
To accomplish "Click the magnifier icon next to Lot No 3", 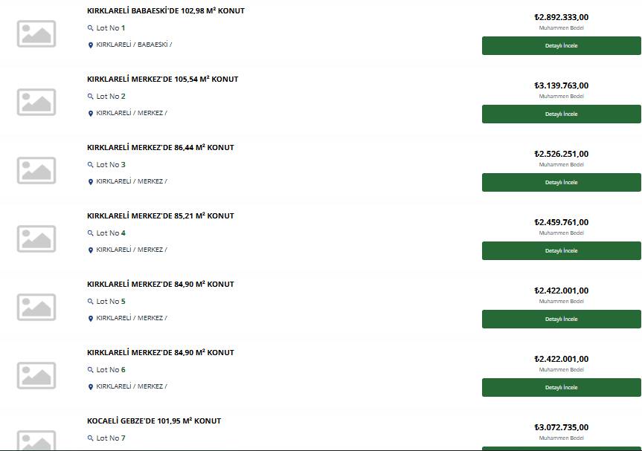I will [91, 165].
